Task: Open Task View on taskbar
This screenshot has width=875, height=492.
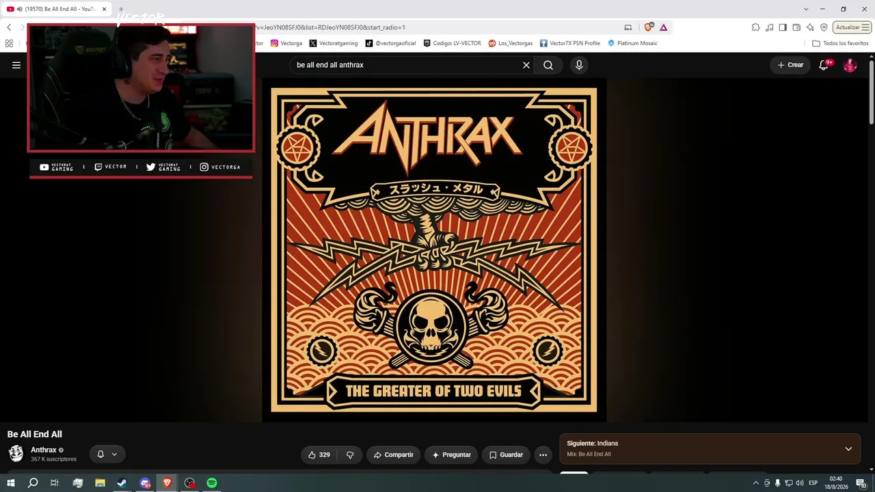Action: click(55, 483)
